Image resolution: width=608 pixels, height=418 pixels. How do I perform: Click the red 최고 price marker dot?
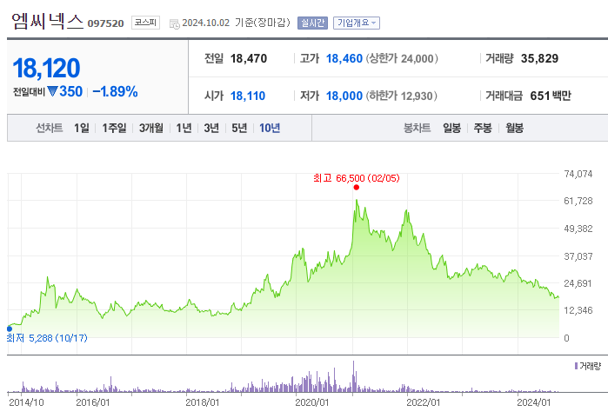(357, 188)
